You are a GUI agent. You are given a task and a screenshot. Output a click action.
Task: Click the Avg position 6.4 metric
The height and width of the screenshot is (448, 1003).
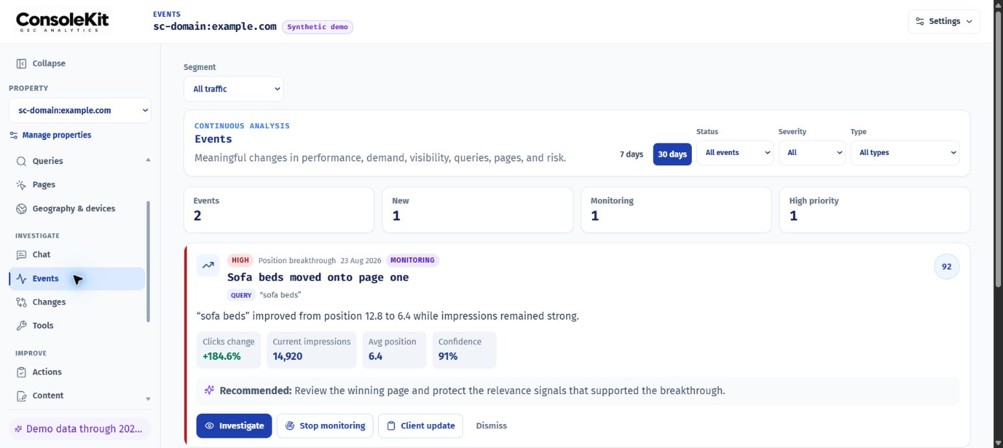[x=394, y=350]
